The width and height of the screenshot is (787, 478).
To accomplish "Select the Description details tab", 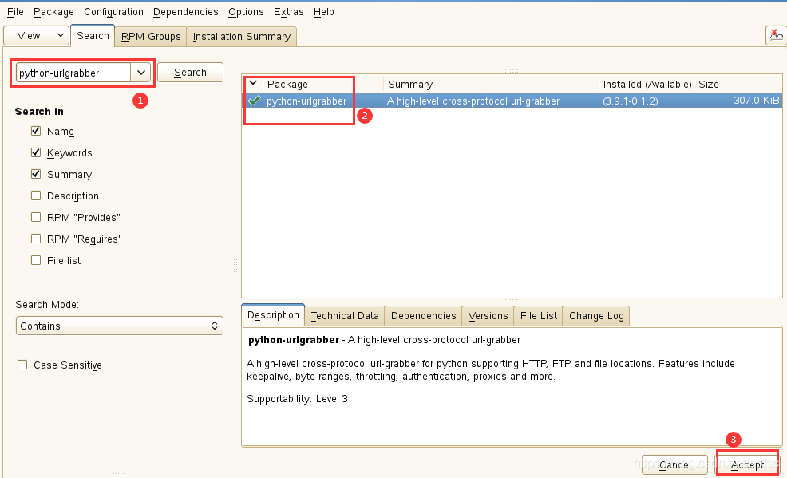I will click(x=273, y=315).
